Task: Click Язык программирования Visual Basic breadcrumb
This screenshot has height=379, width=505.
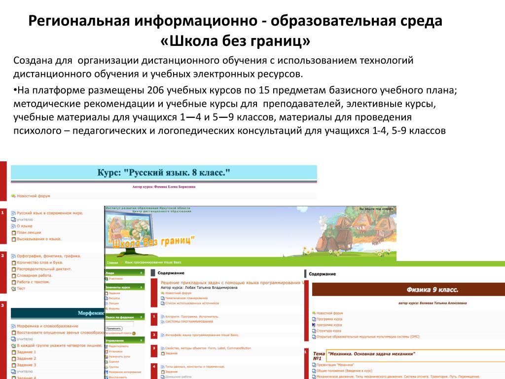Action: point(153,263)
